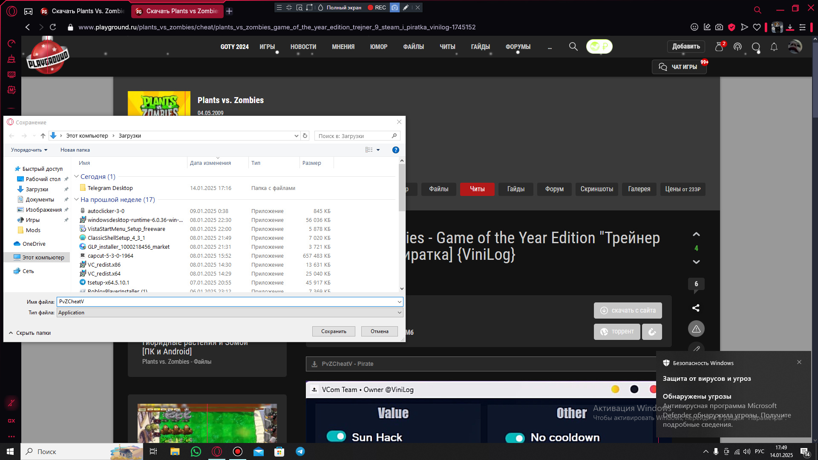Collapse the Сегодня (1) group
Image resolution: width=818 pixels, height=460 pixels.
[x=76, y=176]
